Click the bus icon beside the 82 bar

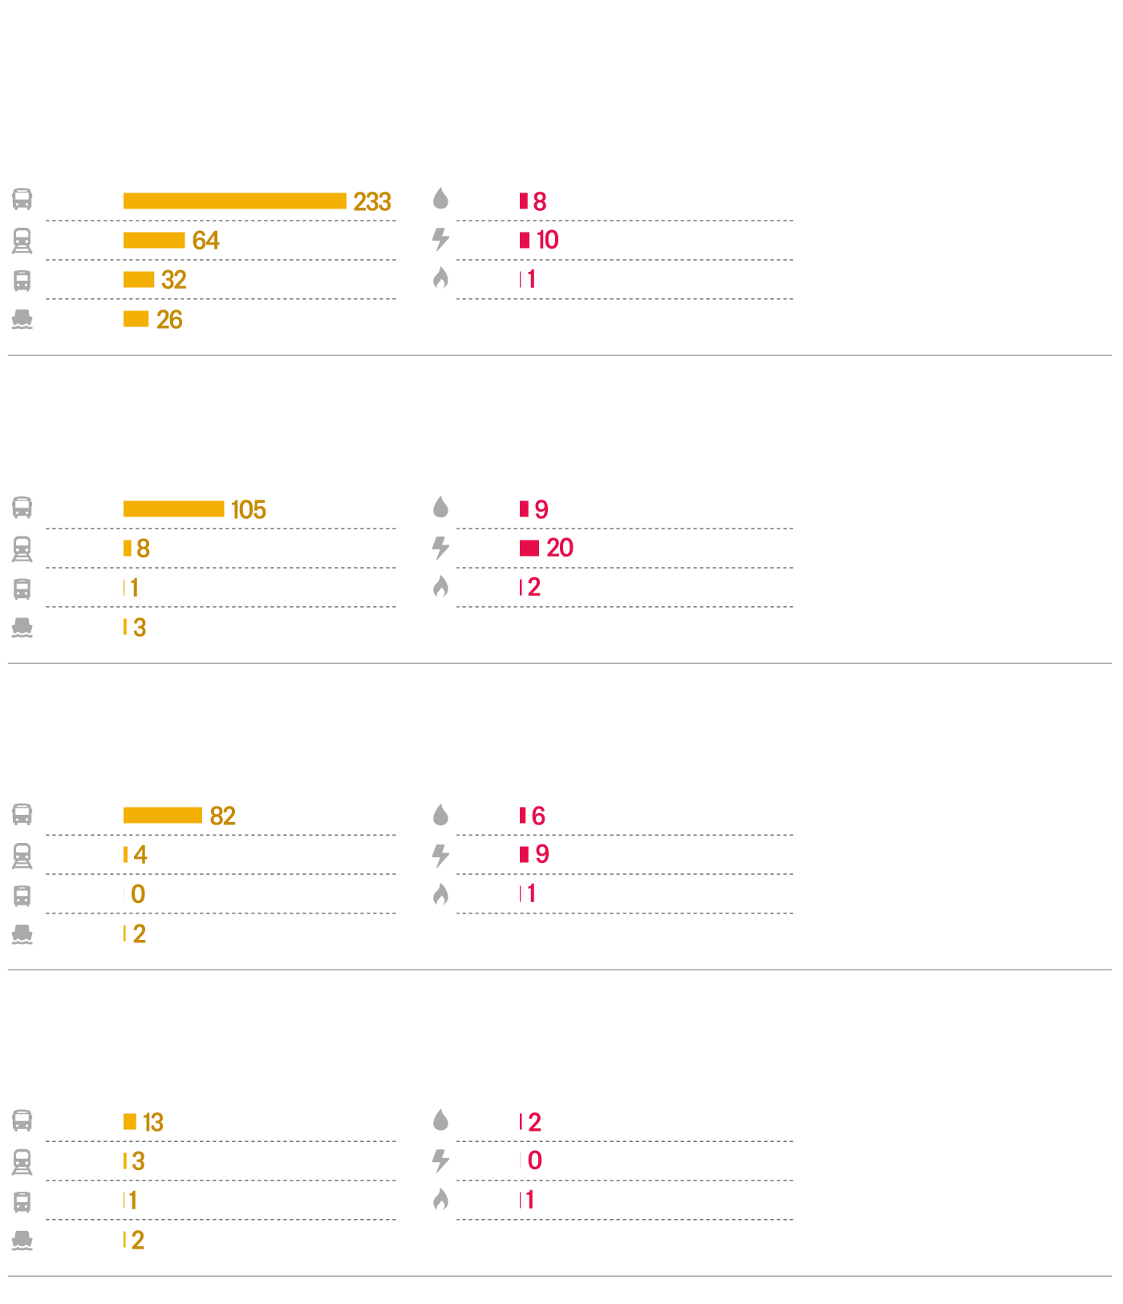pos(22,815)
